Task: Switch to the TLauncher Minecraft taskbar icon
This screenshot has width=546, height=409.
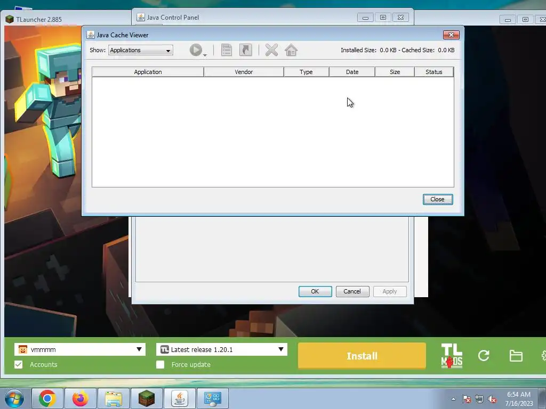Action: tap(146, 398)
